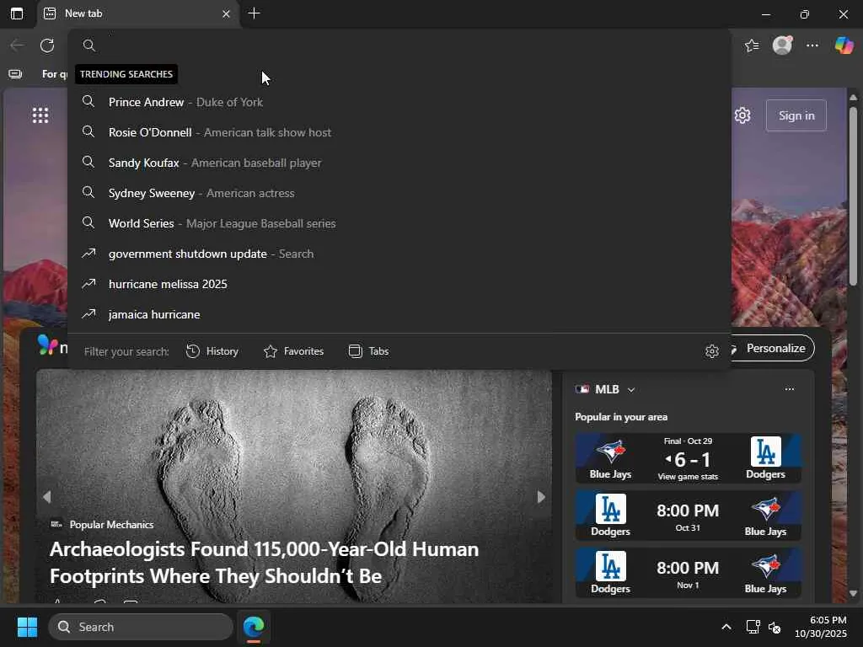
Task: Go to previous news carousel slide
Action: pos(47,497)
